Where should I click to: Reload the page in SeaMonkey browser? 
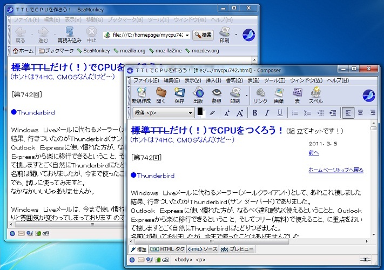[x=70, y=35]
